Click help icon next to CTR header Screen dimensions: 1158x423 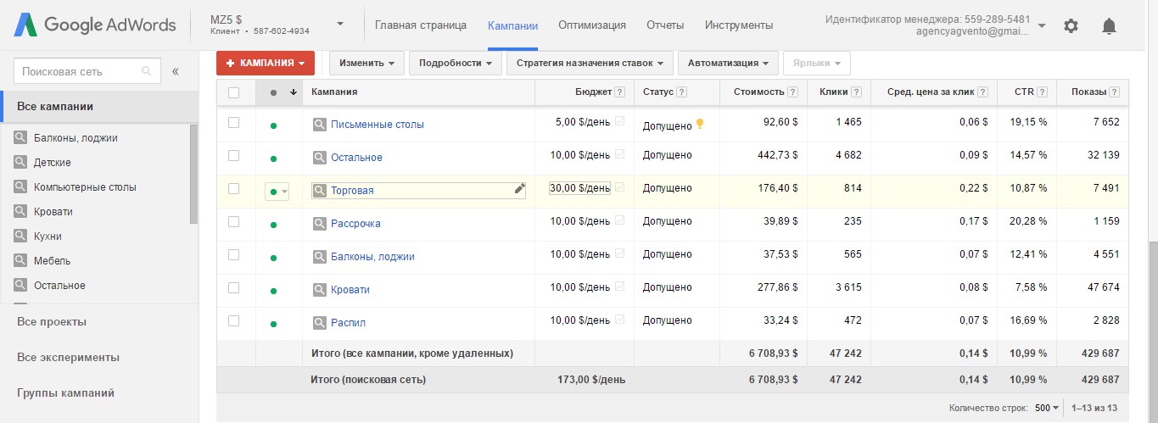[x=1042, y=92]
